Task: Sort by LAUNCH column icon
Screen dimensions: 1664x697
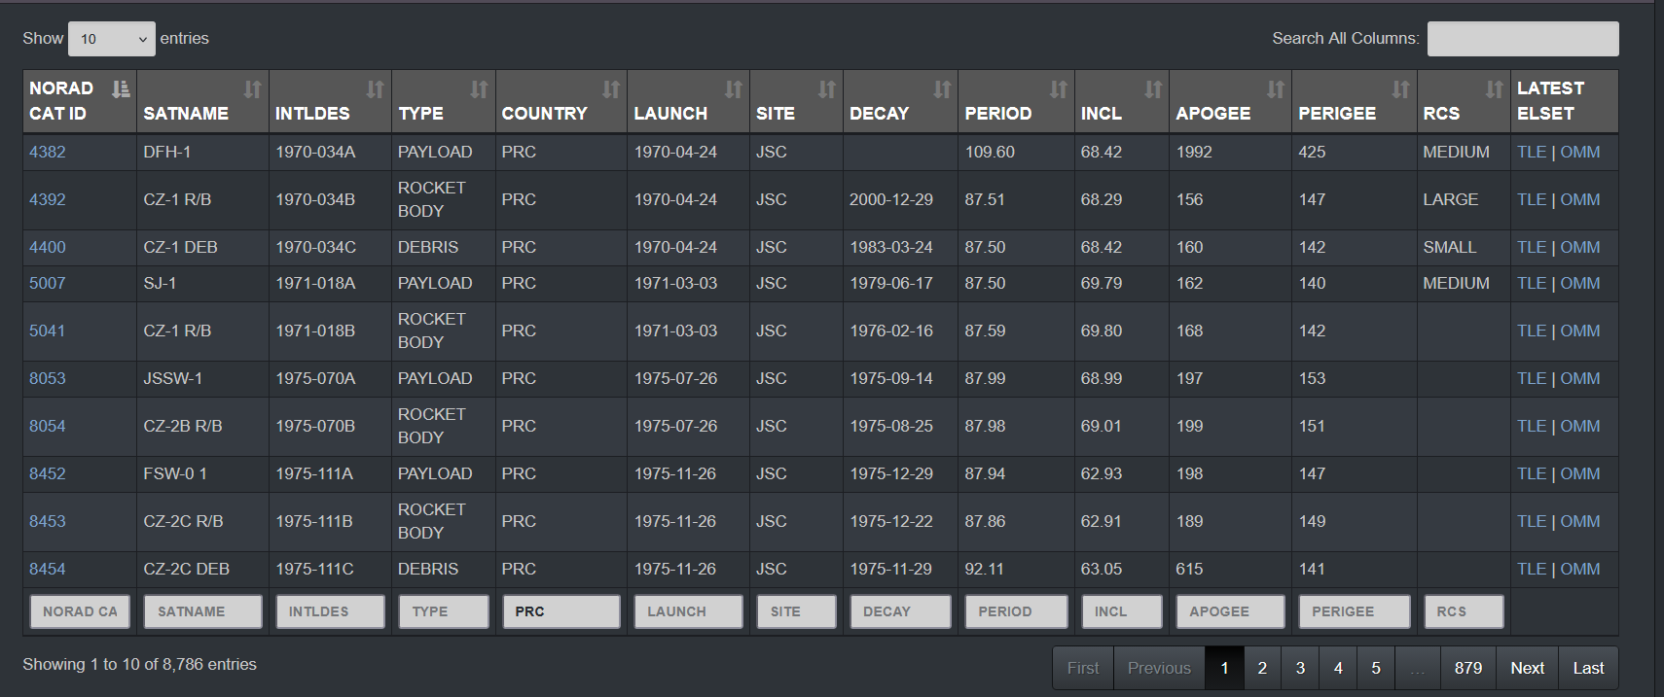Action: 733,89
